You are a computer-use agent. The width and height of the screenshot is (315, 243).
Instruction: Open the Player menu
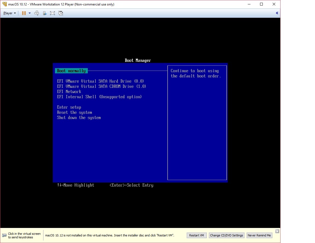click(10, 13)
